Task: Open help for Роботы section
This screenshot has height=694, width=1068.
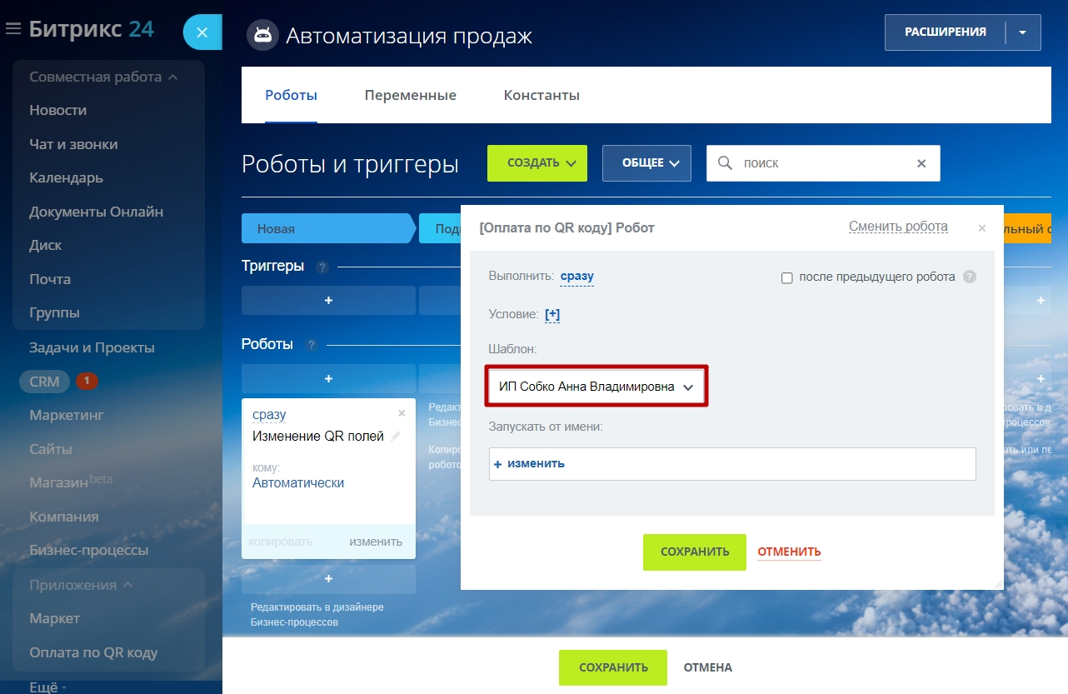Action: (x=312, y=345)
